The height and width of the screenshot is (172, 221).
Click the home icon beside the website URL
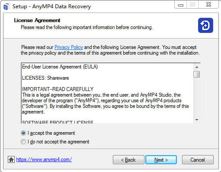tap(11, 159)
